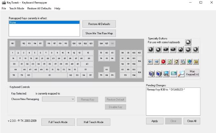
Task: Select key 83 up arrow on layout
Action: pos(107,70)
